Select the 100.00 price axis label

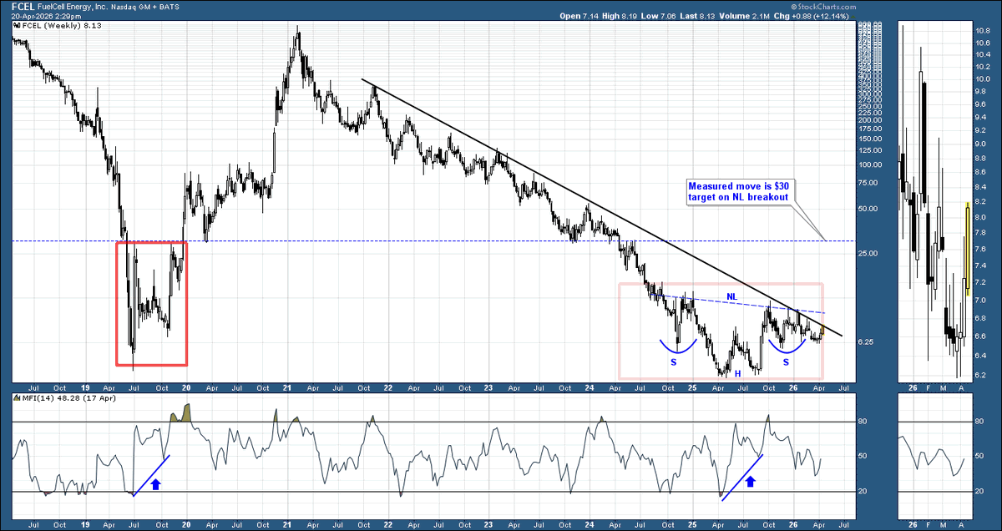[871, 164]
